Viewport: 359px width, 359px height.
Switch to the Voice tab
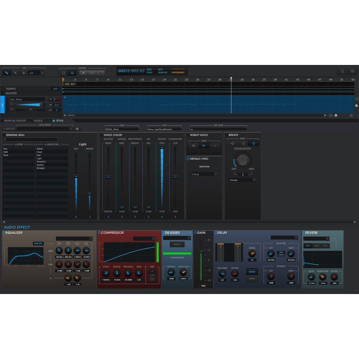tap(38, 121)
